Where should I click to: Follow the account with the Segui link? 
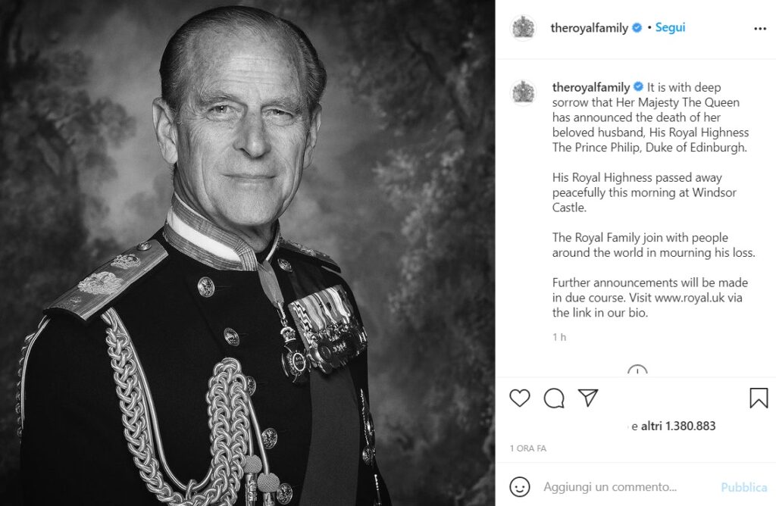click(670, 28)
